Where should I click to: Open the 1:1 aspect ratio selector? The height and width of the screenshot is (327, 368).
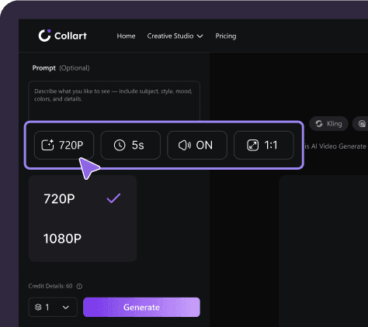tap(264, 145)
